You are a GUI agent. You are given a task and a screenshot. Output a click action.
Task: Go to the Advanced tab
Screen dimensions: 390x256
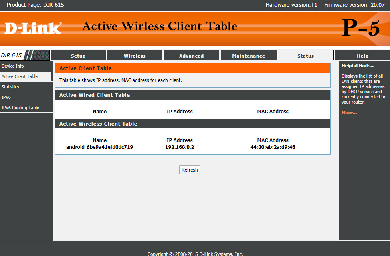(x=191, y=56)
